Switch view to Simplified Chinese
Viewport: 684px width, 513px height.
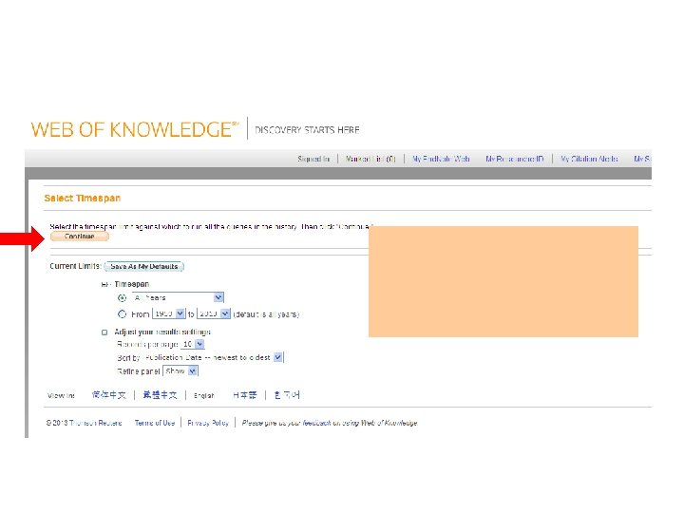click(108, 395)
